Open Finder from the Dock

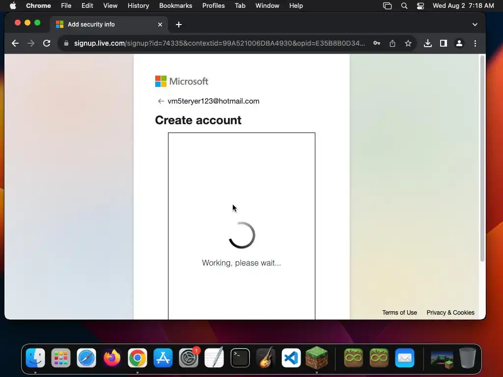click(35, 358)
